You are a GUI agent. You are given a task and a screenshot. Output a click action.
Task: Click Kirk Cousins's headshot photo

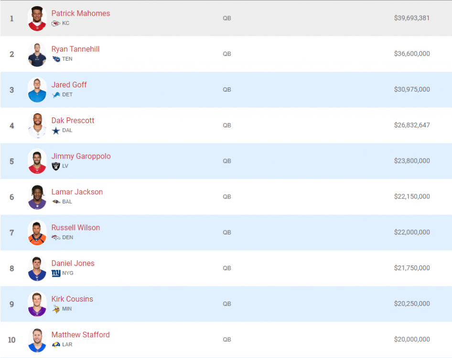pyautogui.click(x=37, y=304)
